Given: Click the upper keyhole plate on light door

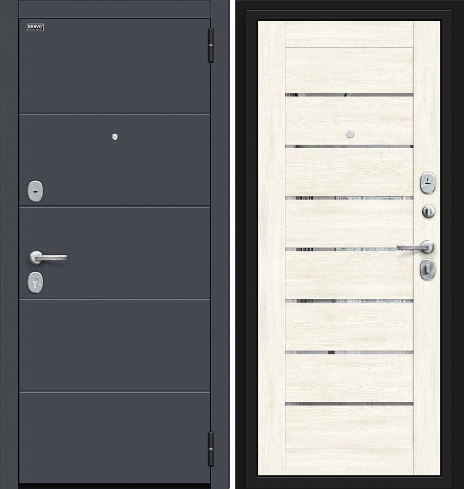Looking at the screenshot, I should point(427,182).
